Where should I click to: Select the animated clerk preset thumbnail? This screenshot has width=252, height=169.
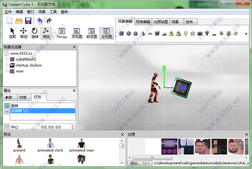(x=50, y=145)
